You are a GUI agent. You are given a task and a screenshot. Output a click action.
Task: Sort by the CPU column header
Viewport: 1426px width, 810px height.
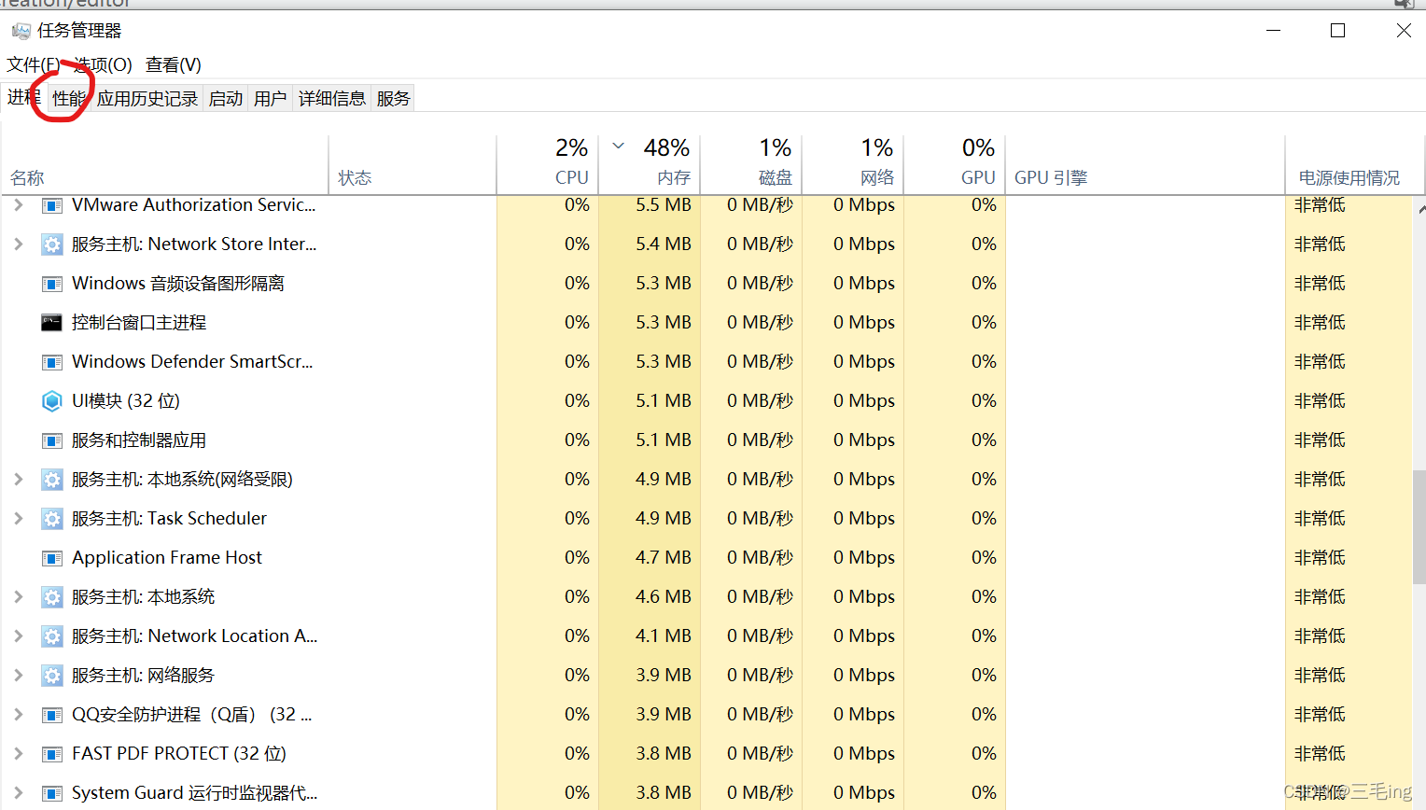tap(548, 165)
